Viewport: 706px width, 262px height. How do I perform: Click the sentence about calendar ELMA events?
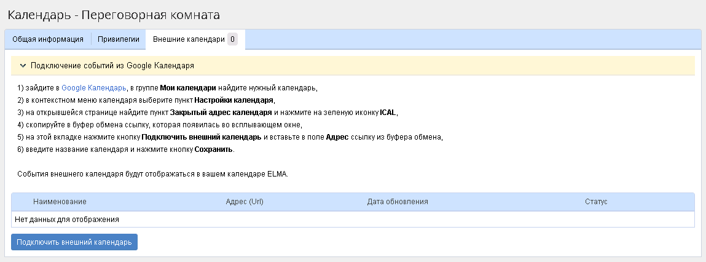(152, 174)
